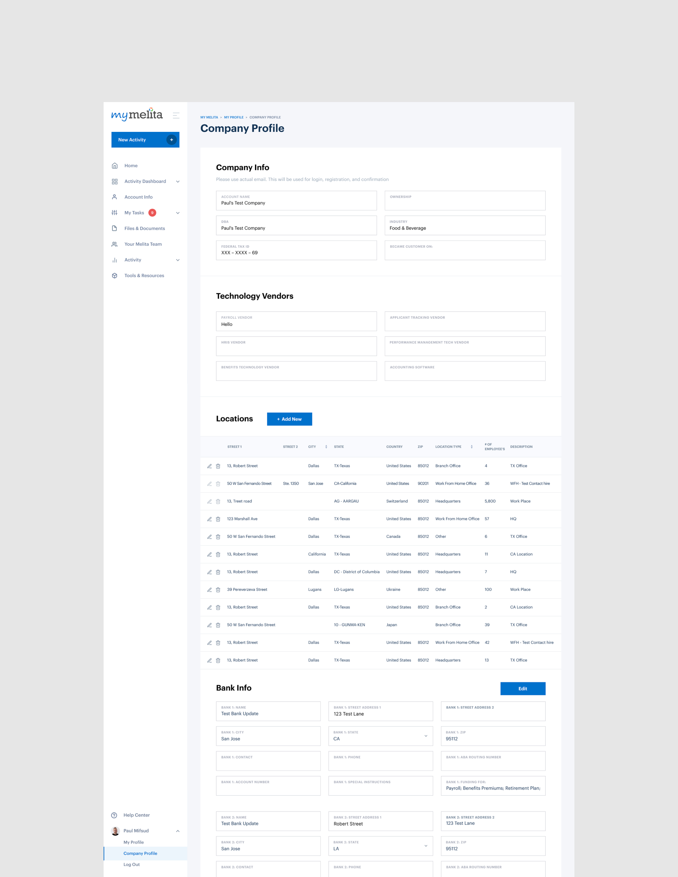Open the Bank 1: State dropdown
This screenshot has width=678, height=877.
(x=426, y=736)
